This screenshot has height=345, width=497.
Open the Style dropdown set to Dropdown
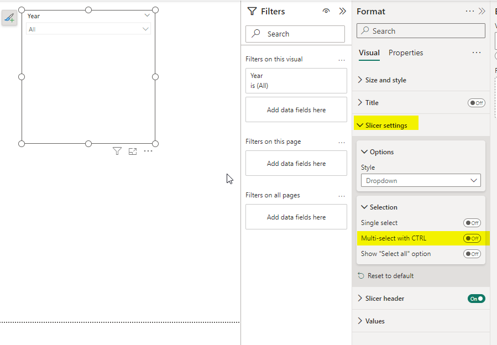point(421,180)
